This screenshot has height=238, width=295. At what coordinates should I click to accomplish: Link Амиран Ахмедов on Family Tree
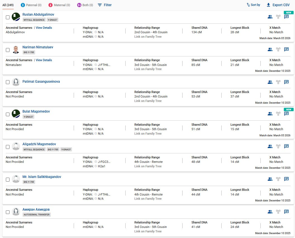click(148, 231)
